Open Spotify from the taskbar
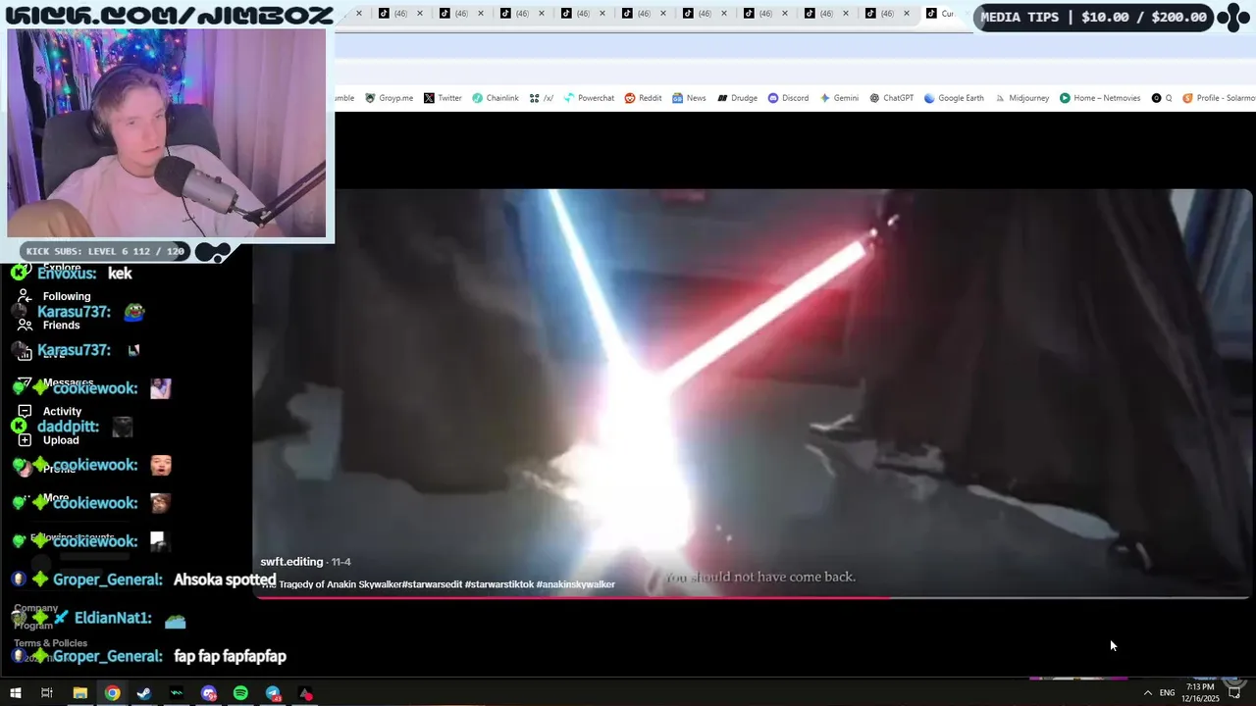 (x=240, y=693)
